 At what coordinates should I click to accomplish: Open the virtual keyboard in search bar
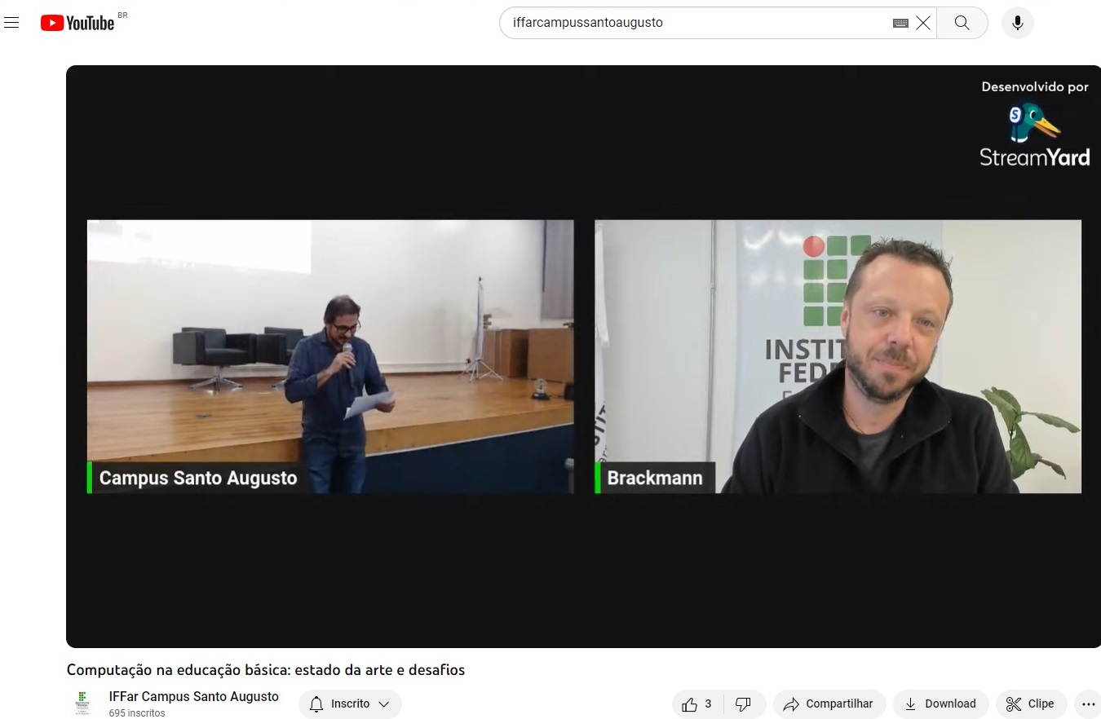(900, 23)
